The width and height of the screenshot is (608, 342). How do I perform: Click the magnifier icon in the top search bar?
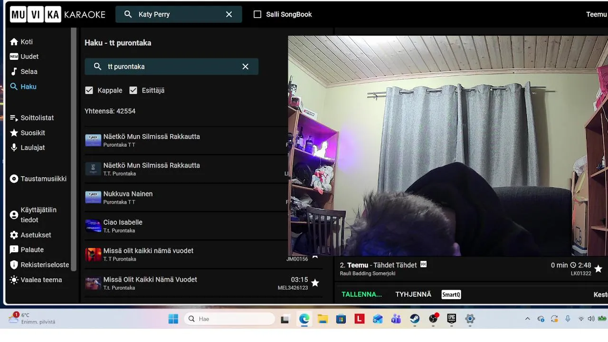pos(128,14)
